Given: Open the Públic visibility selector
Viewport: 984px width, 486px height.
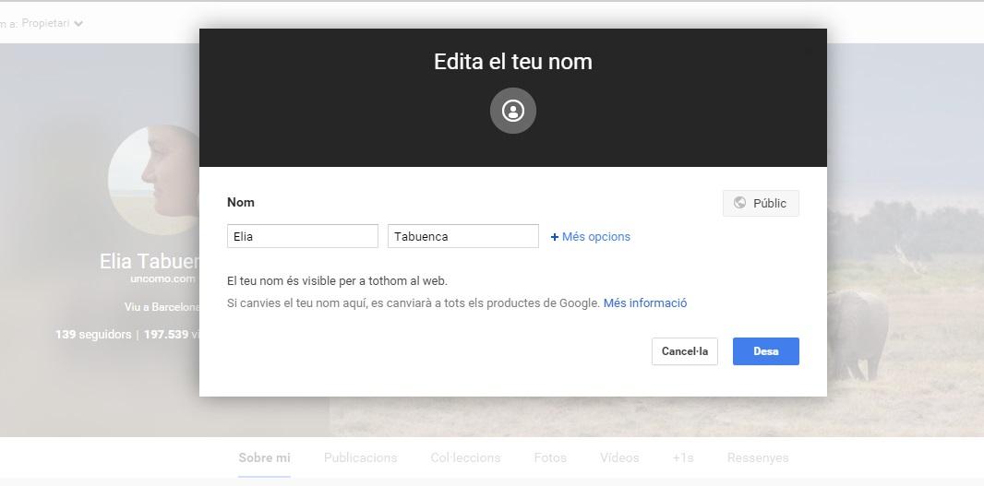Looking at the screenshot, I should pos(761,203).
